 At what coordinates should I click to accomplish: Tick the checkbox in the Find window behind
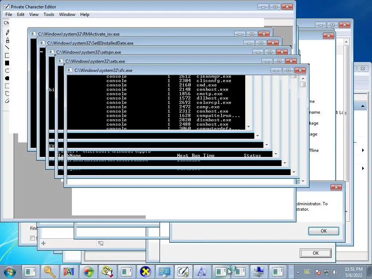pyautogui.click(x=32, y=238)
